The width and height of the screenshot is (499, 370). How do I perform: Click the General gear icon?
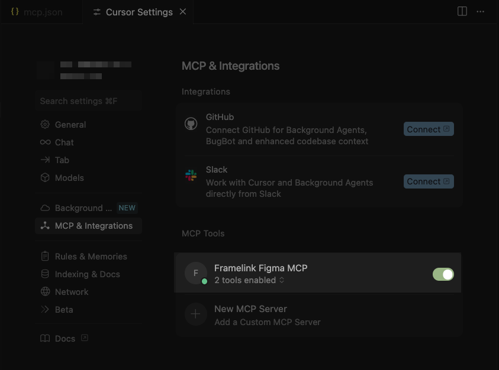45,125
